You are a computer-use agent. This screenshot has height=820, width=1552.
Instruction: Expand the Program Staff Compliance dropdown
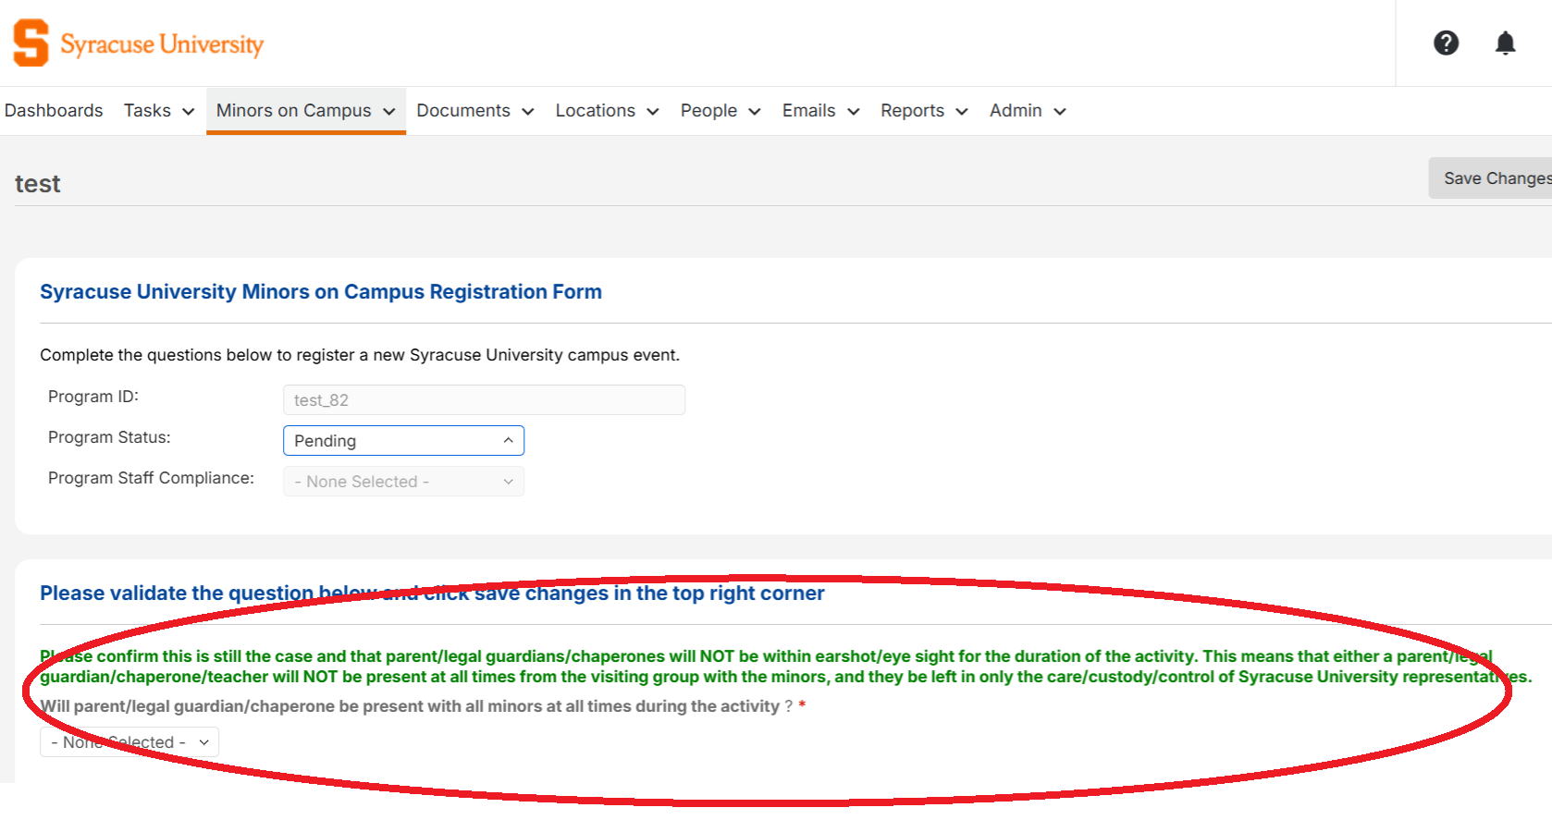click(x=403, y=482)
